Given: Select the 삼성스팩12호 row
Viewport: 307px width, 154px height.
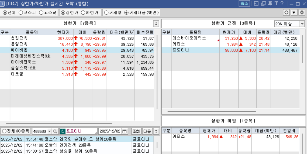Looking at the screenshot, I should point(77,68).
